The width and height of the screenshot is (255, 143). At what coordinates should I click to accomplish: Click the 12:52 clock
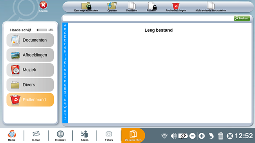(244, 136)
